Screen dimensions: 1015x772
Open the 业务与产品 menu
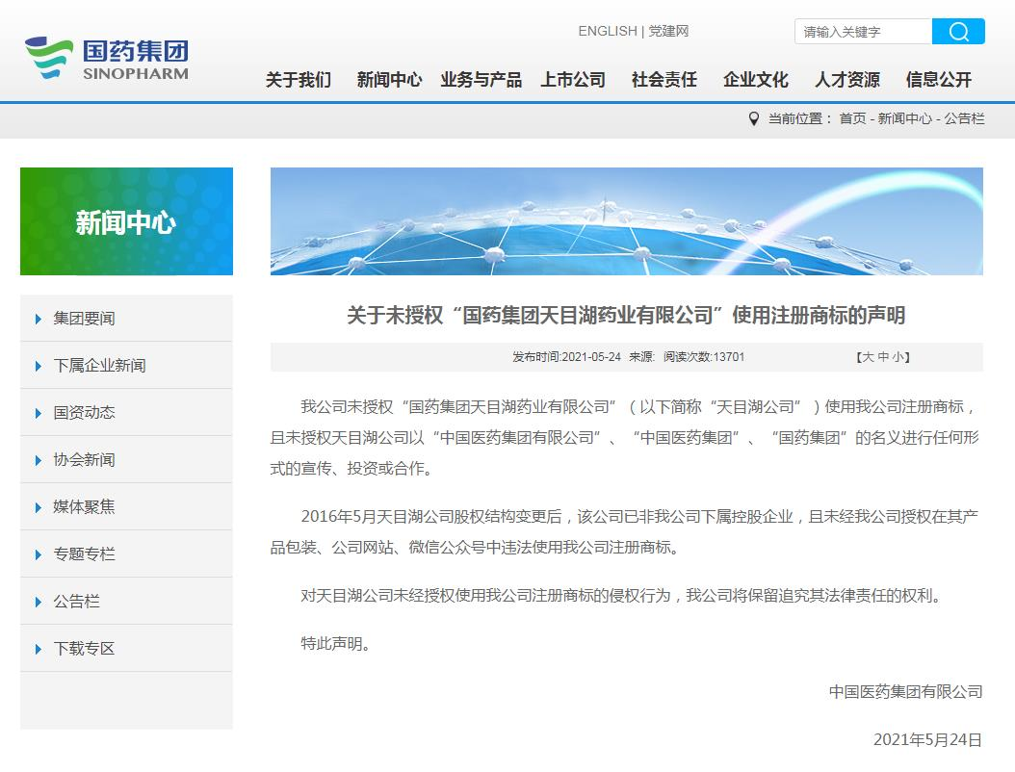click(x=481, y=80)
